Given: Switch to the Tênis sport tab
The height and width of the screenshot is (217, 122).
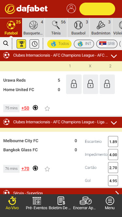Looking at the screenshot, I should pyautogui.click(x=56, y=28).
